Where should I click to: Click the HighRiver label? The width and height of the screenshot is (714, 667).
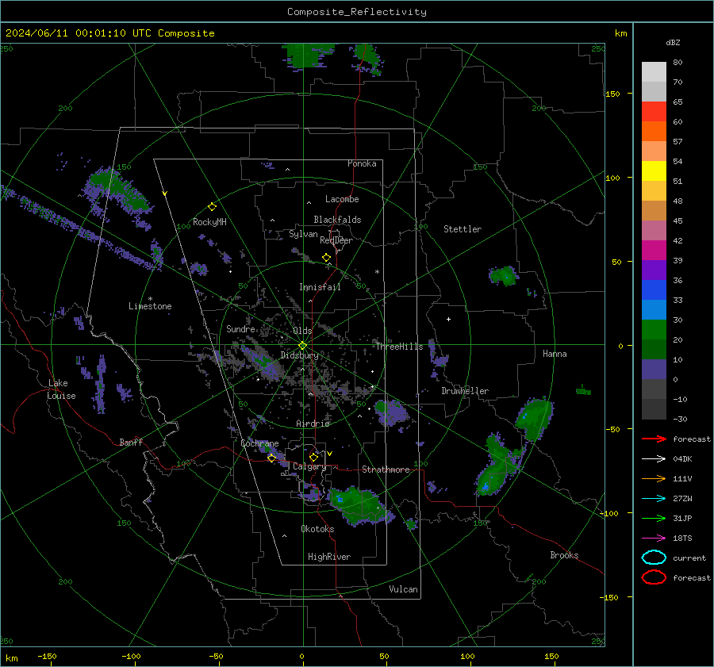pos(329,557)
